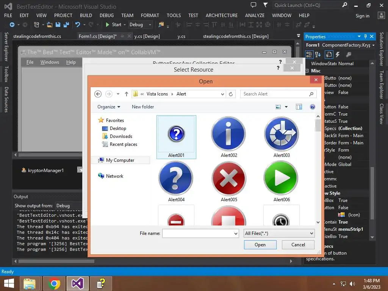Click the Undo toolbar icon
Image resolution: width=388 pixels, height=291 pixels.
pos(78,25)
